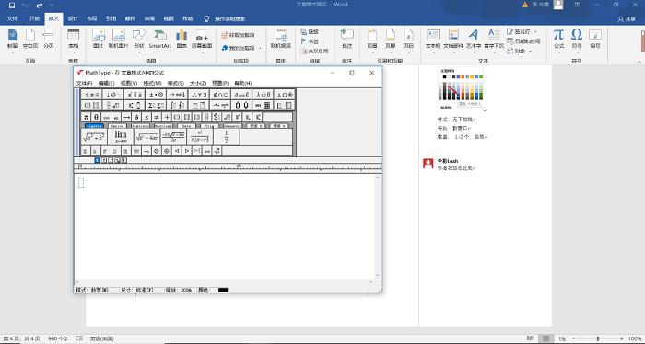Insert a table from the ribbon
The image size is (645, 344).
(73, 39)
